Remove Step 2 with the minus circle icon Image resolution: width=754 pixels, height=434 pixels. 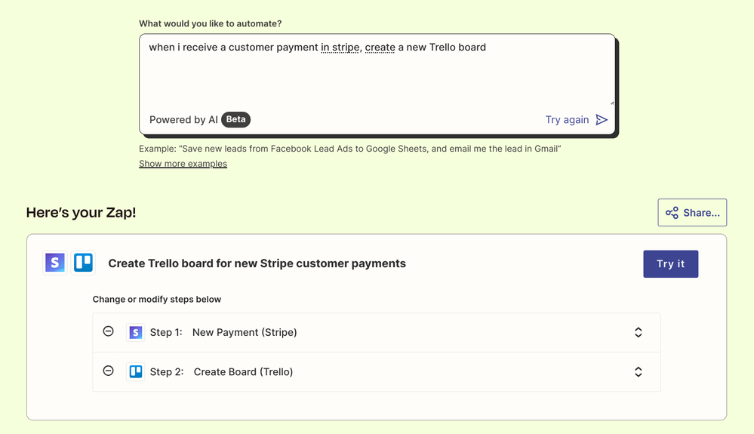pyautogui.click(x=108, y=371)
